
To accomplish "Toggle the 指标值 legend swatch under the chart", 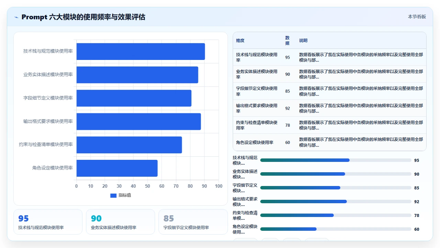I will point(113,195).
